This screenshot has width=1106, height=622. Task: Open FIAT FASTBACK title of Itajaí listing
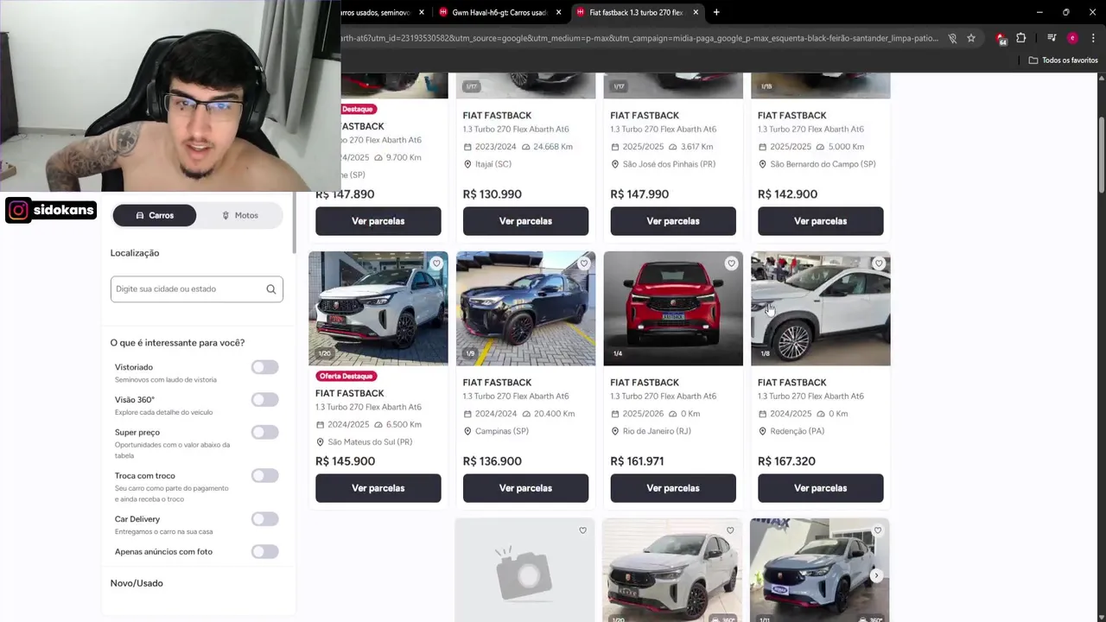click(497, 116)
